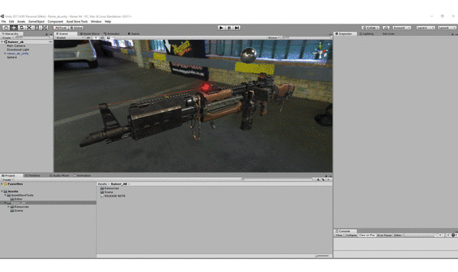Toggle Global/Local handle mode
This screenshot has width=458, height=272.
click(x=77, y=28)
